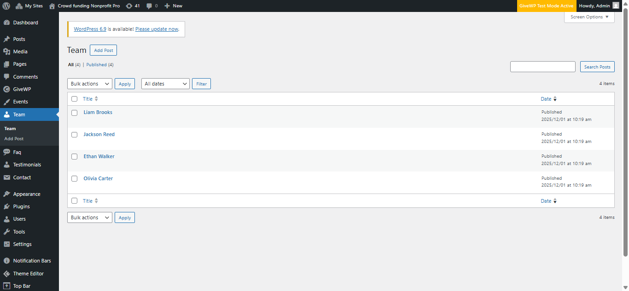Click the plus New icon in admin bar
629x291 pixels.
(167, 6)
